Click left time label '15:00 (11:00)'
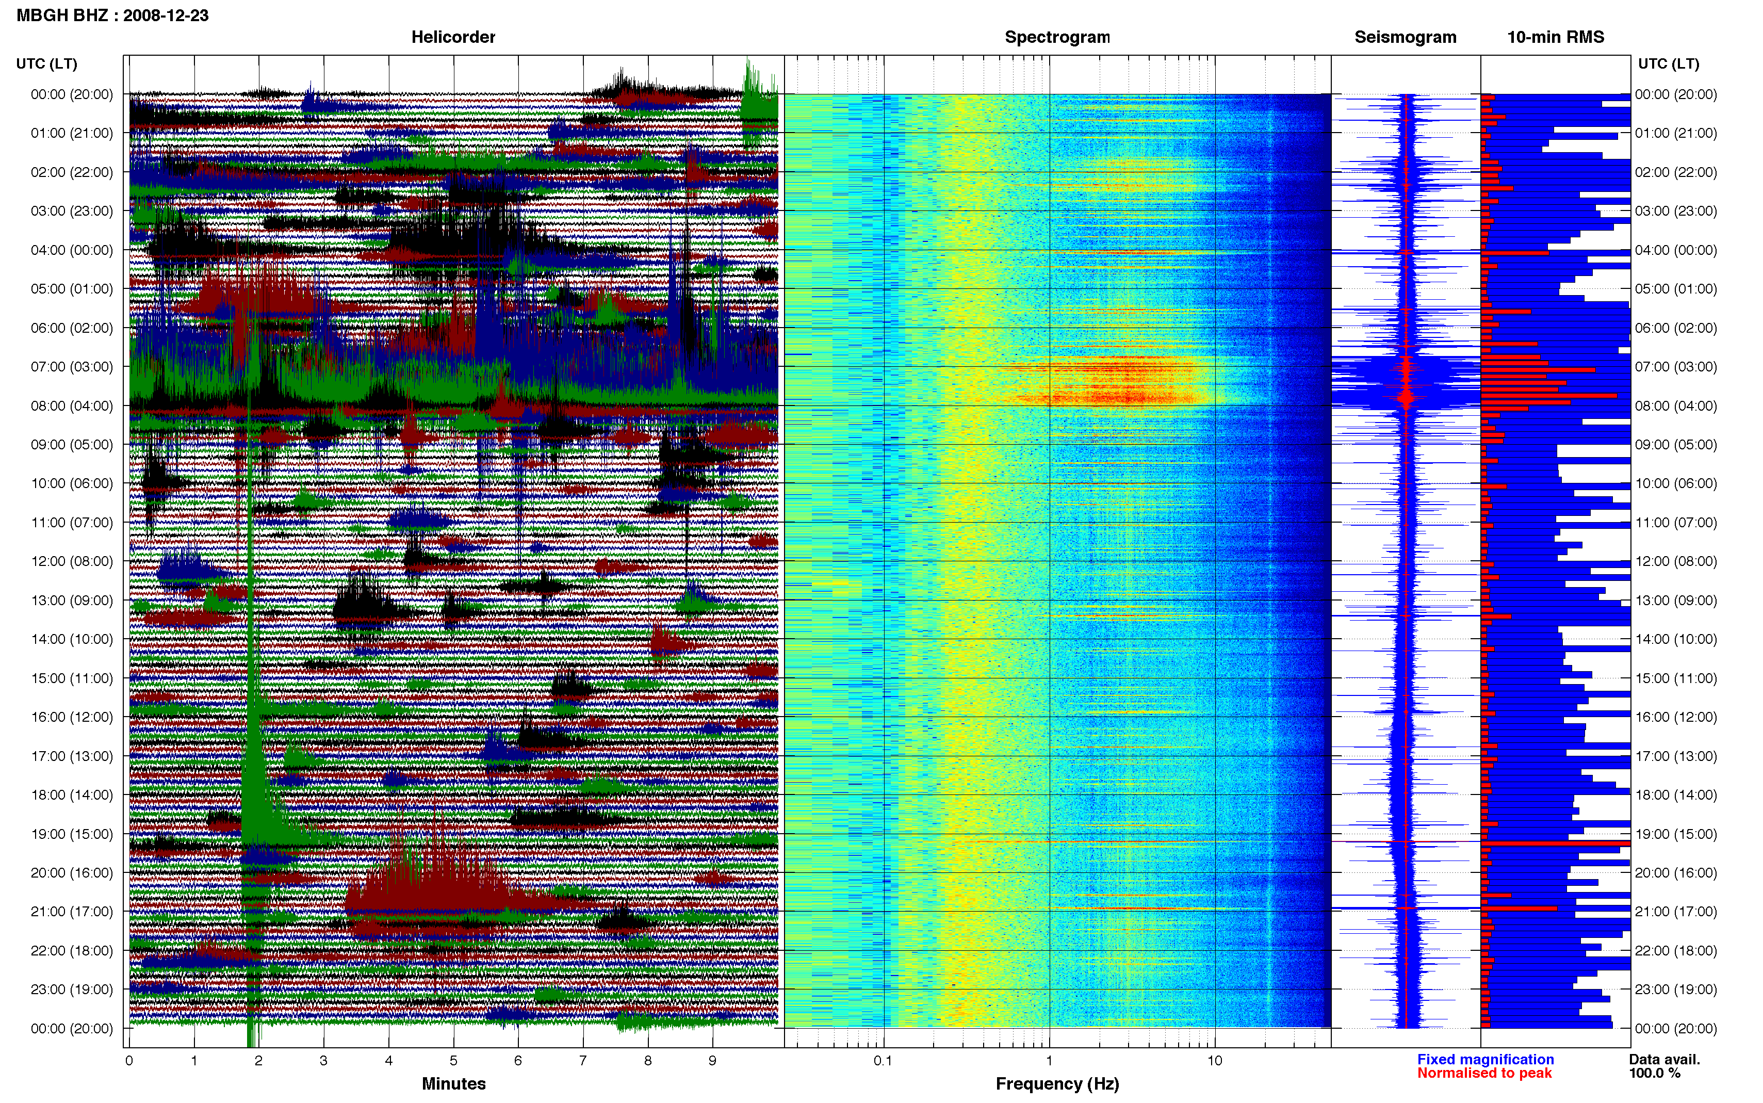 (x=72, y=678)
